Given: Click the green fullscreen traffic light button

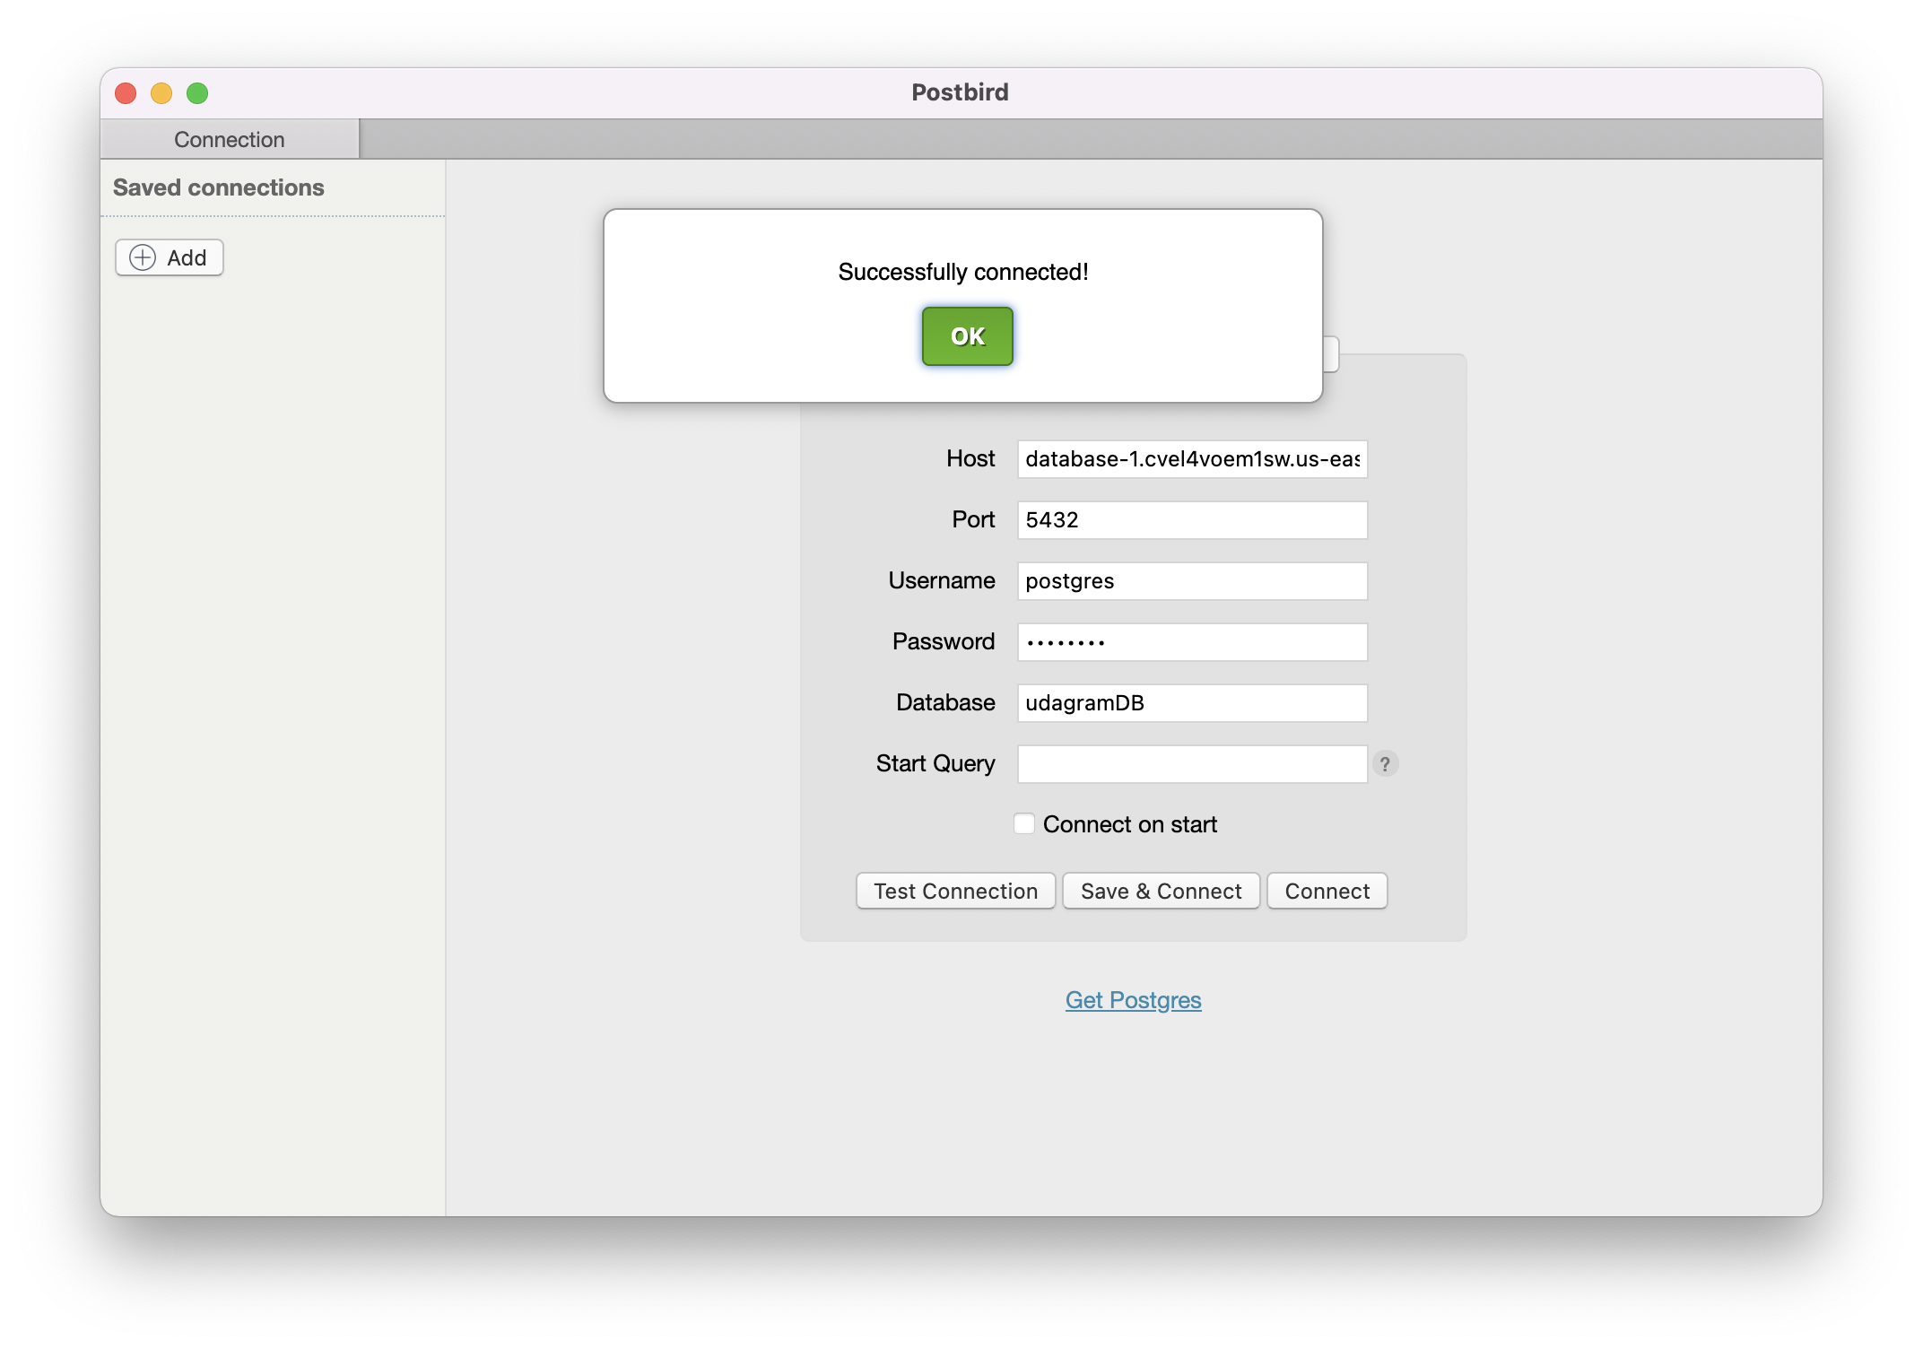Looking at the screenshot, I should point(197,92).
